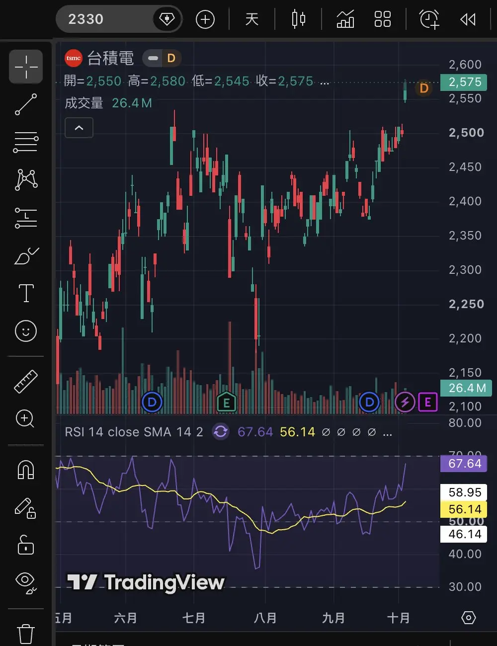The height and width of the screenshot is (646, 497).
Task: Toggle magnet mode
Action: point(26,470)
